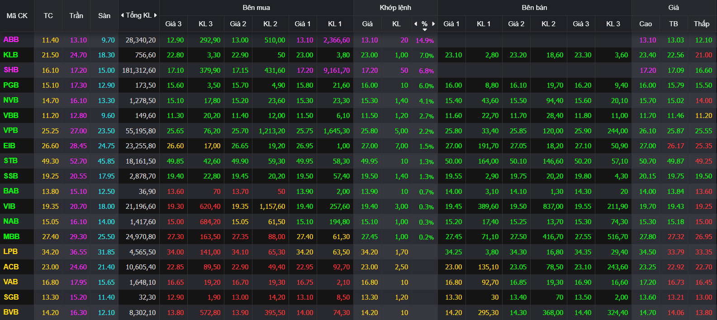
Task: Open the ABB stock symbol
Action: pyautogui.click(x=11, y=40)
